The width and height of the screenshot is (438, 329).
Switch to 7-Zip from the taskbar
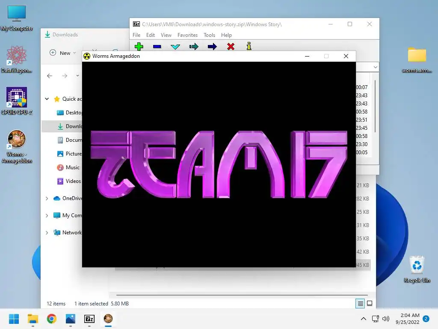[89, 319]
